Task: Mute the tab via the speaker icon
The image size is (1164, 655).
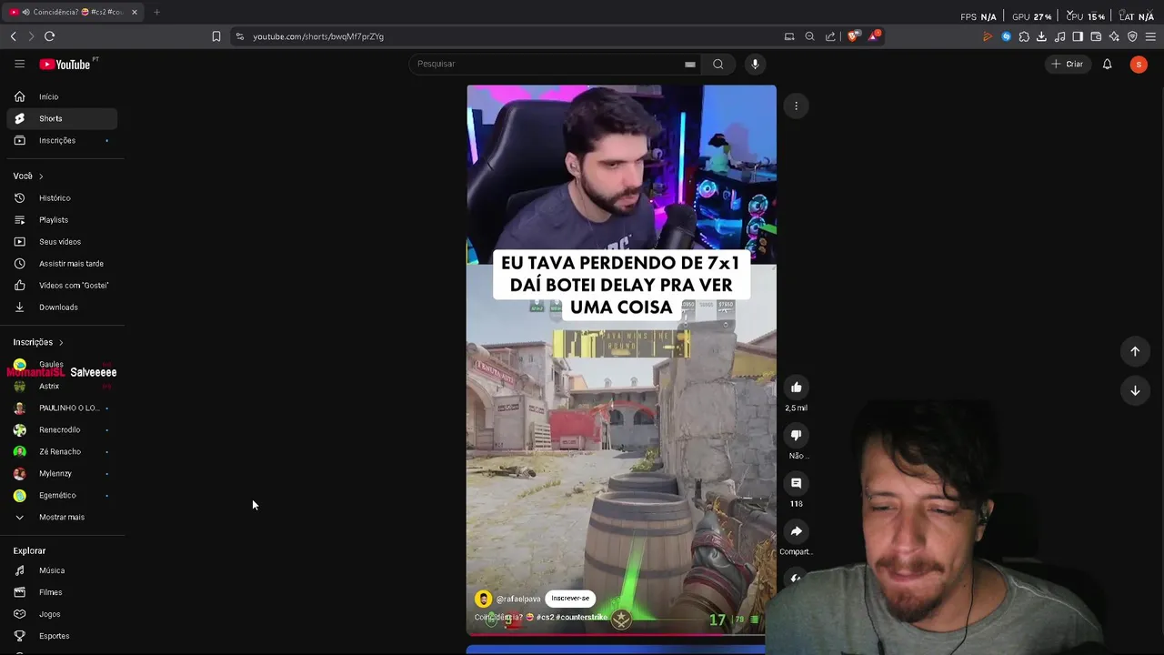Action: click(25, 12)
